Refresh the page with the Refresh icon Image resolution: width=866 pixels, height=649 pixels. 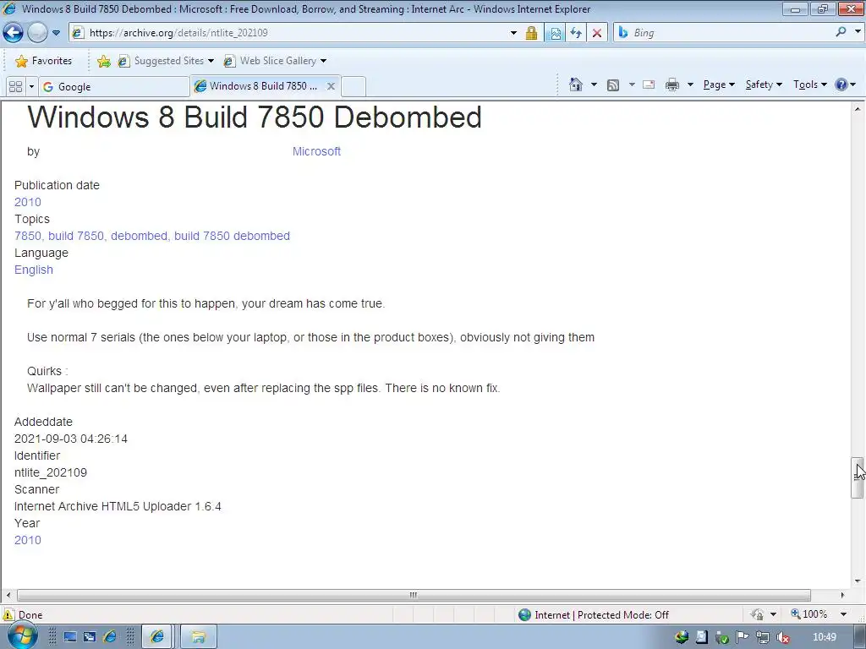pos(576,33)
